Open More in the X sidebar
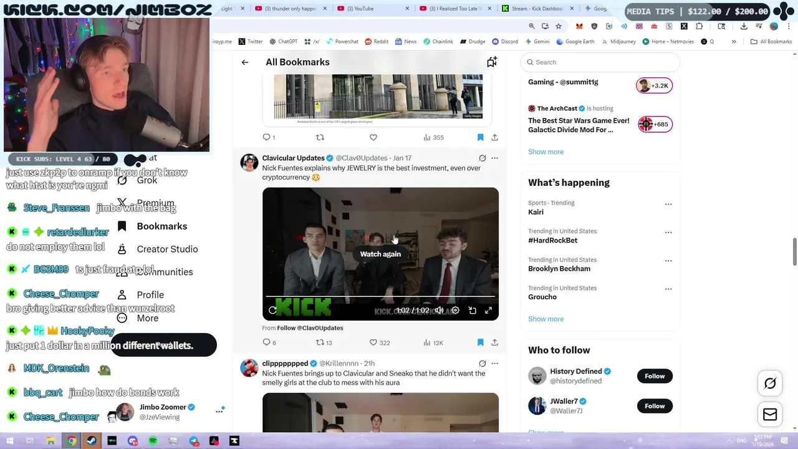Image resolution: width=798 pixels, height=449 pixels. [x=138, y=318]
